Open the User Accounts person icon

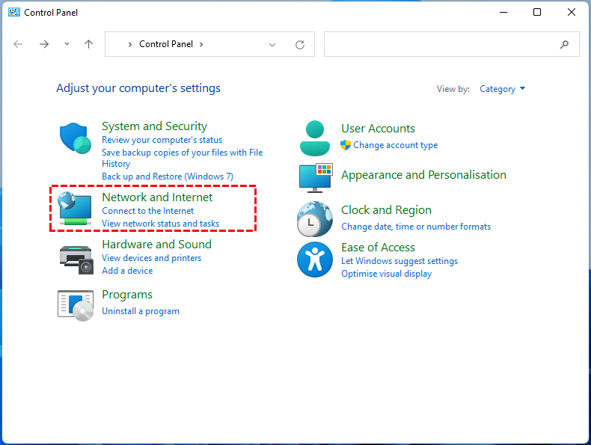(315, 138)
